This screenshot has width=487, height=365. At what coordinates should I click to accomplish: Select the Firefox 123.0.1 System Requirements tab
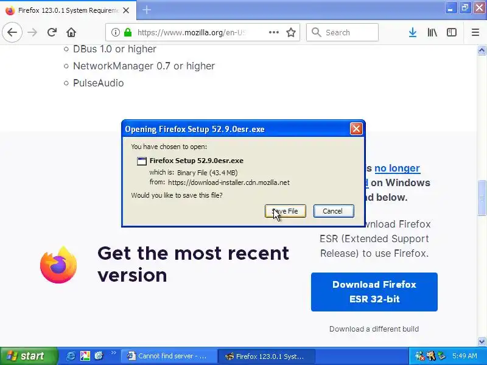68,10
